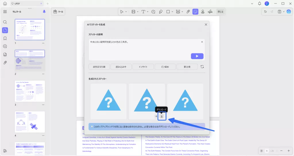Select the thumbnails page icon in sidebar
This screenshot has width=294, height=156.
5,30
